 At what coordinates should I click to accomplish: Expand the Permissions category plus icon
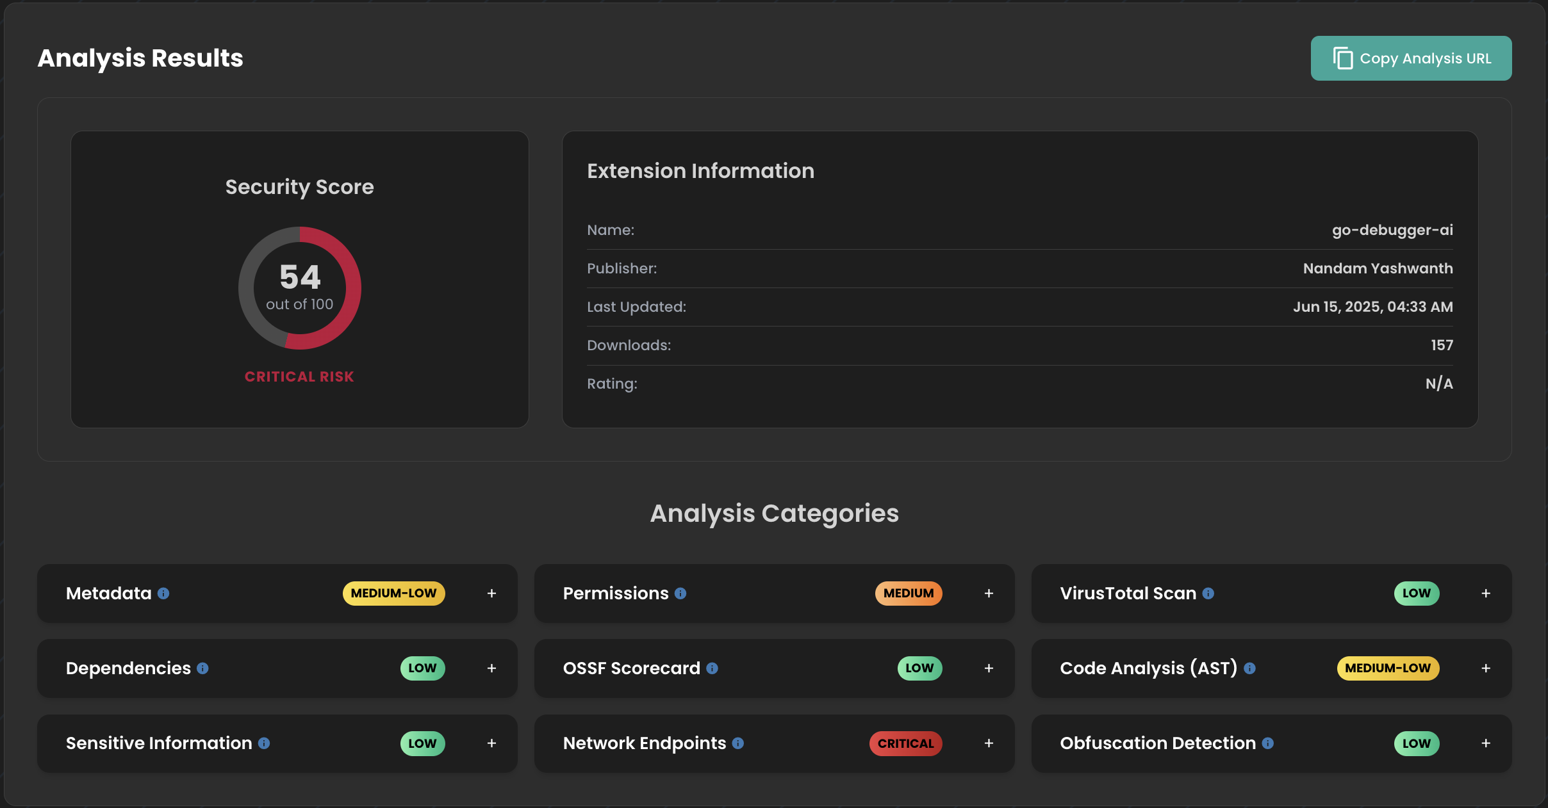[989, 594]
